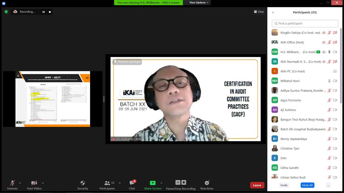Click Miftahol Horri's microphone icon

329,81
